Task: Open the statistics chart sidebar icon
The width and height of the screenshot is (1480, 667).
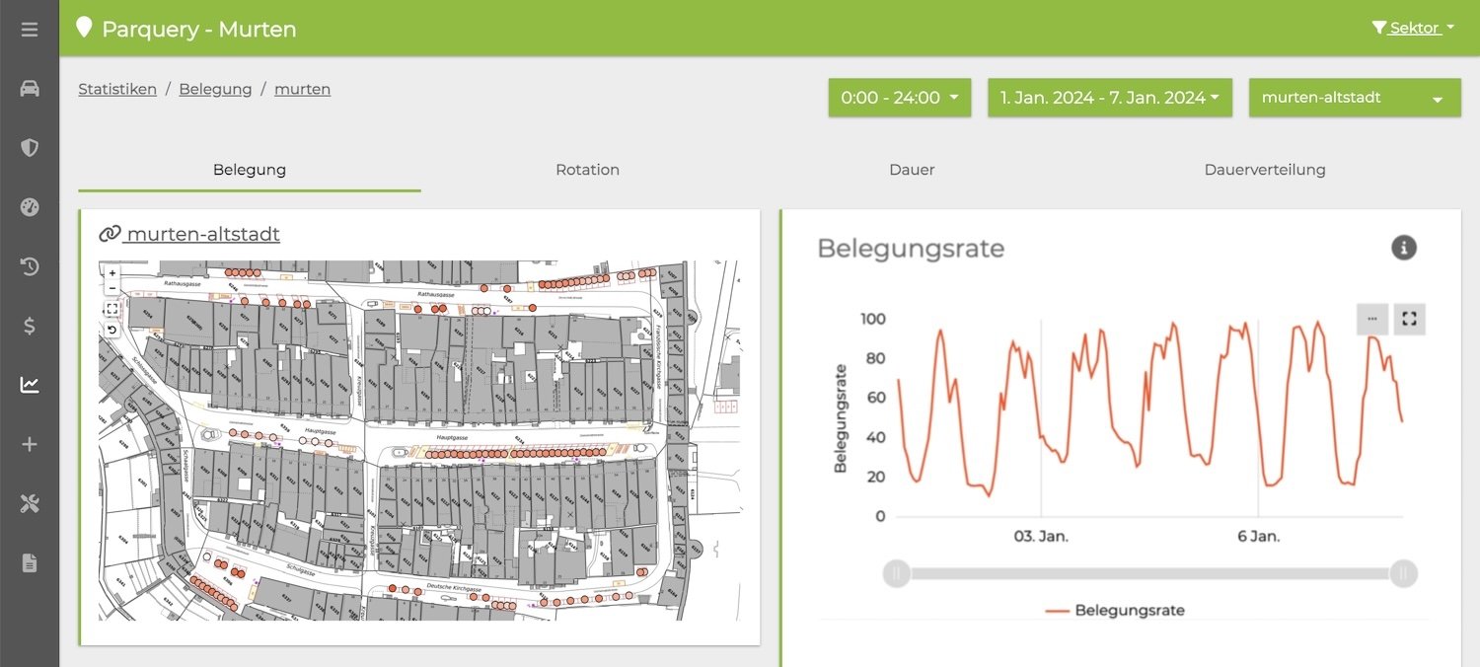Action: tap(30, 385)
